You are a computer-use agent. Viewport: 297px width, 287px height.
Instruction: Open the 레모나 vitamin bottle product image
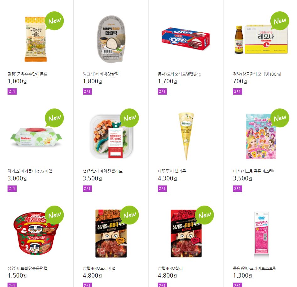click(261, 40)
